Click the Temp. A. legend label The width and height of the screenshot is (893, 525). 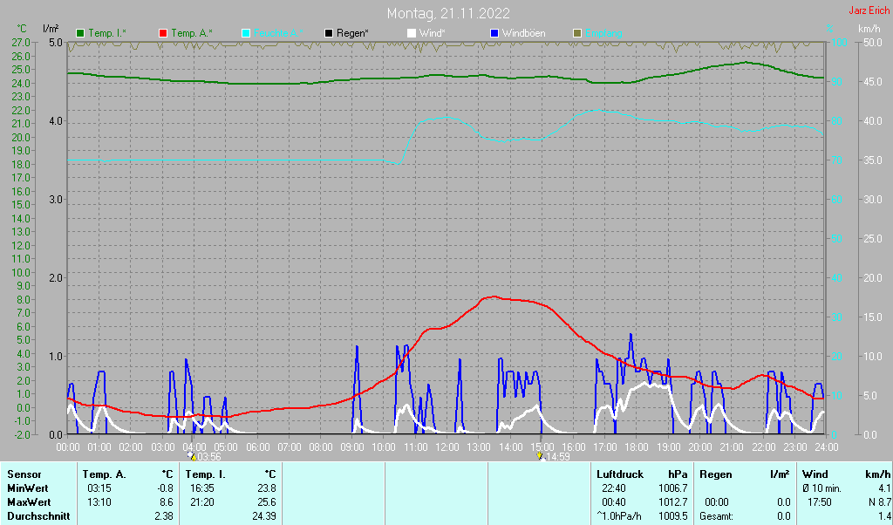(x=191, y=33)
